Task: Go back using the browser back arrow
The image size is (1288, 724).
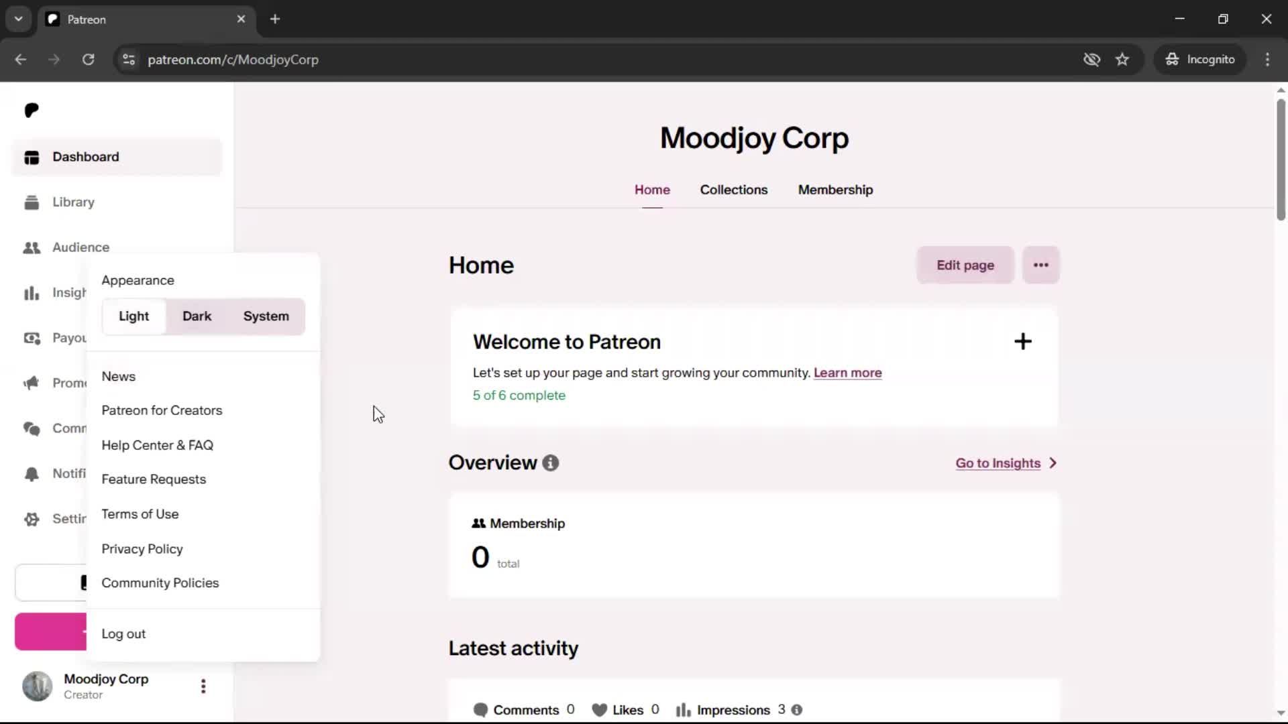Action: [x=21, y=60]
